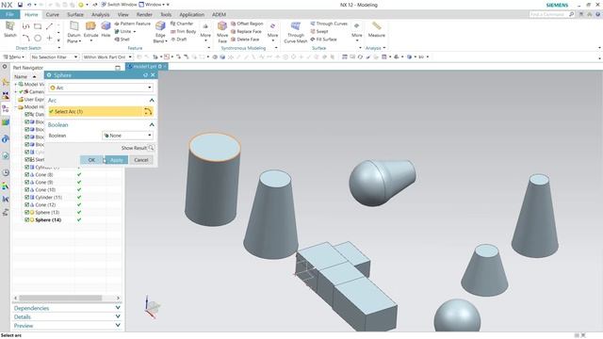The height and width of the screenshot is (339, 603).
Task: Toggle checkbox for Cone (8)
Action: (x=27, y=174)
